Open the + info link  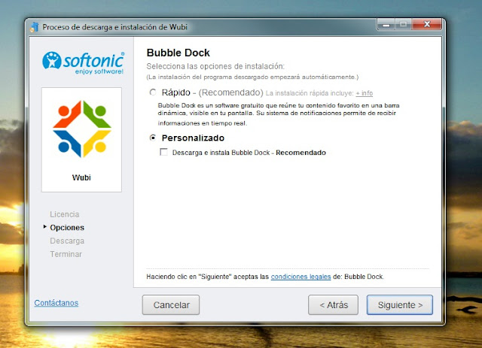pyautogui.click(x=364, y=93)
